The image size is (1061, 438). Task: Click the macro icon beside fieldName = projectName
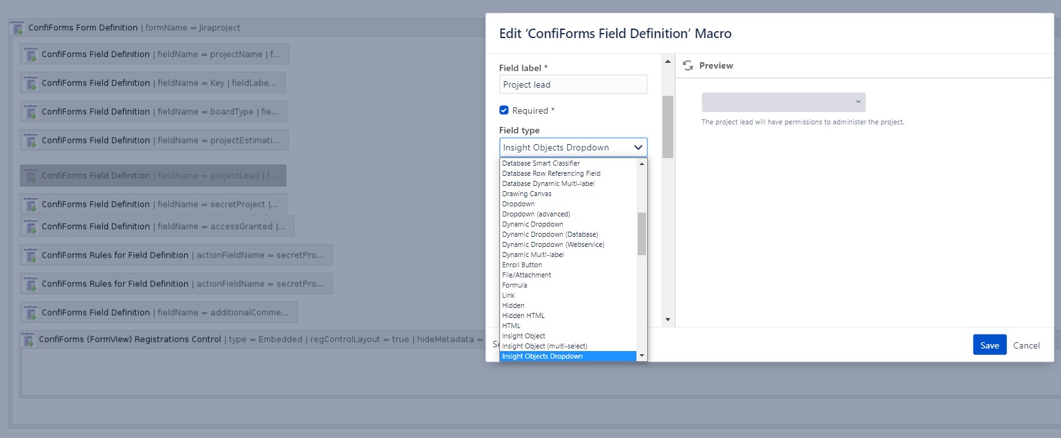pyautogui.click(x=30, y=55)
